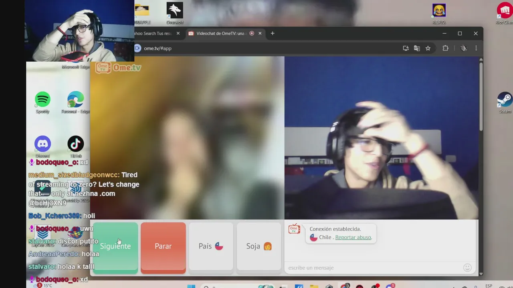Bookmark this page with the star icon
The height and width of the screenshot is (288, 513).
428,48
